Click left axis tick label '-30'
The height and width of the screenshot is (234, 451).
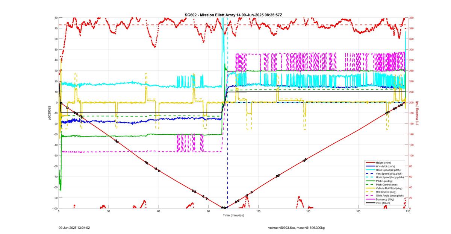click(55, 134)
